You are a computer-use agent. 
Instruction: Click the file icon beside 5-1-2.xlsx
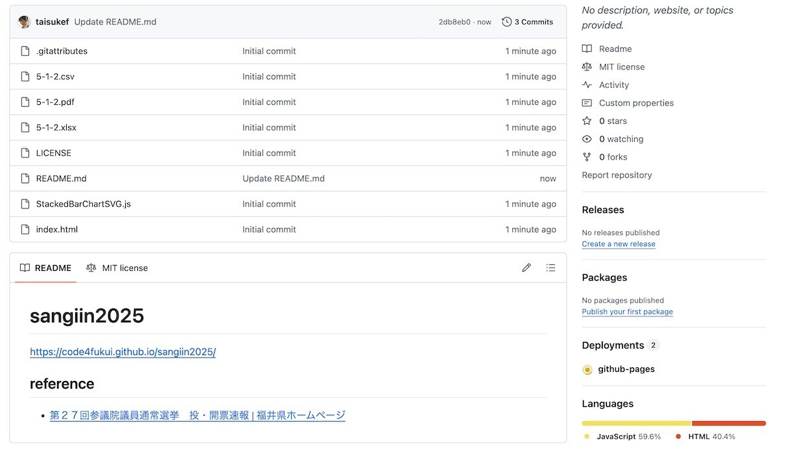pos(25,128)
